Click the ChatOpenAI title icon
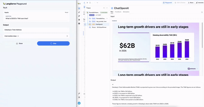The height and width of the screenshot is (107, 204). pyautogui.click(x=112, y=8)
